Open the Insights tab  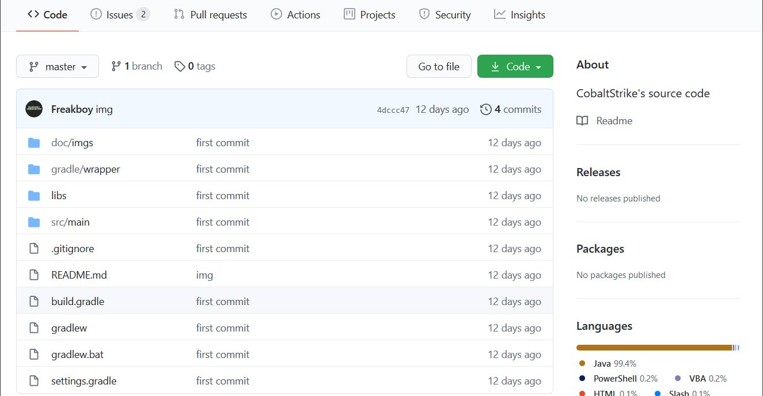519,15
